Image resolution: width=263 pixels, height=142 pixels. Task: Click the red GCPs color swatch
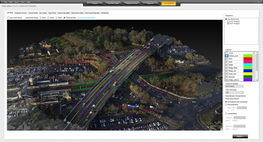pos(248,59)
